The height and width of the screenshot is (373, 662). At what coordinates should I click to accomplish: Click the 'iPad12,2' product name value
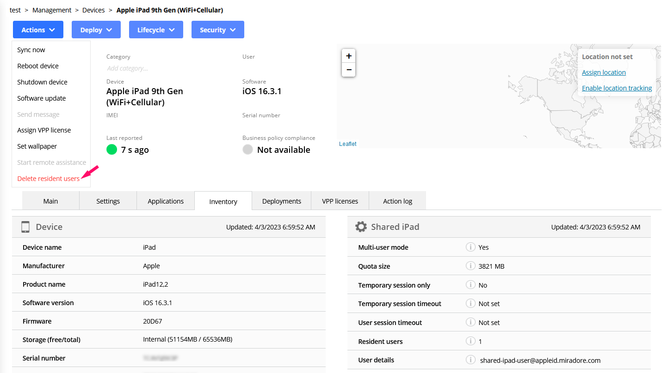(156, 284)
